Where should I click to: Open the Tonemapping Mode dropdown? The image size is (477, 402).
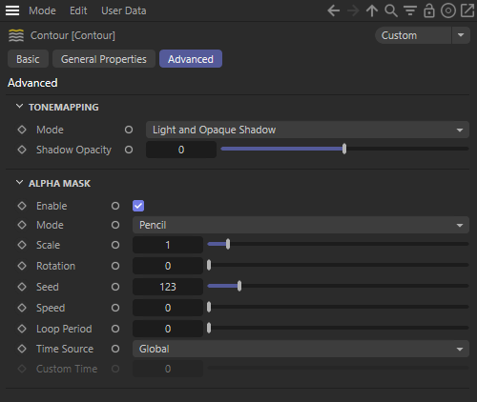point(307,130)
